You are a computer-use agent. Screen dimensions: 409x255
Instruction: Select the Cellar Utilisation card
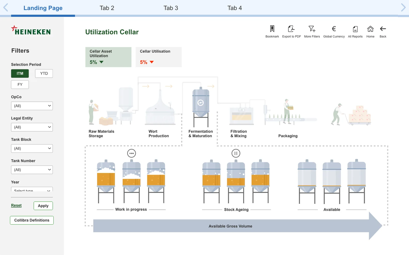[x=159, y=57]
